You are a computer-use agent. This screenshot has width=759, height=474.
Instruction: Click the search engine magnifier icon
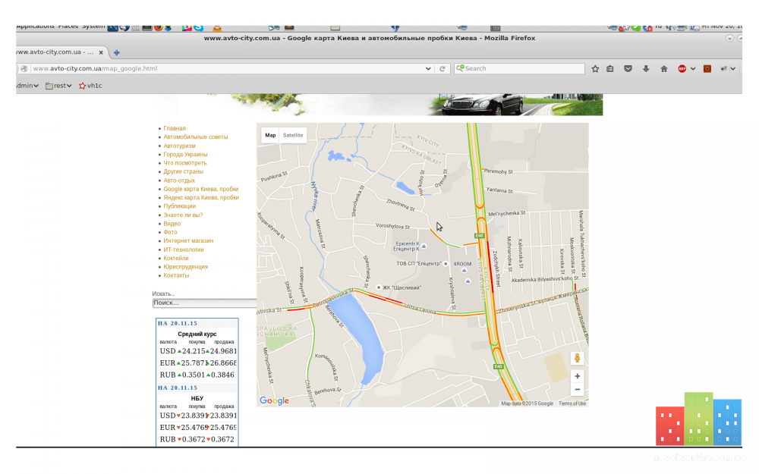click(460, 68)
